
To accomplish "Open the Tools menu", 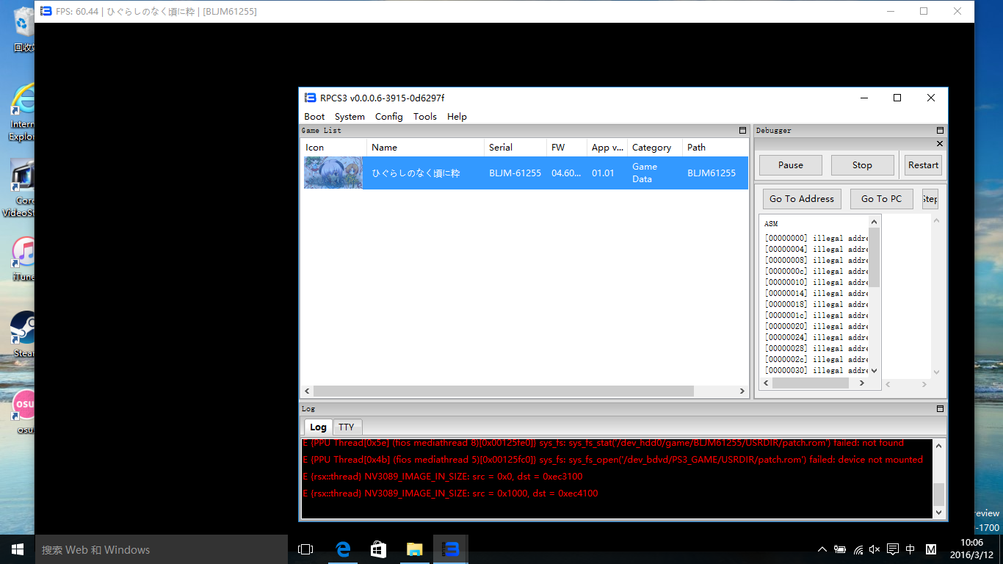I will point(424,117).
